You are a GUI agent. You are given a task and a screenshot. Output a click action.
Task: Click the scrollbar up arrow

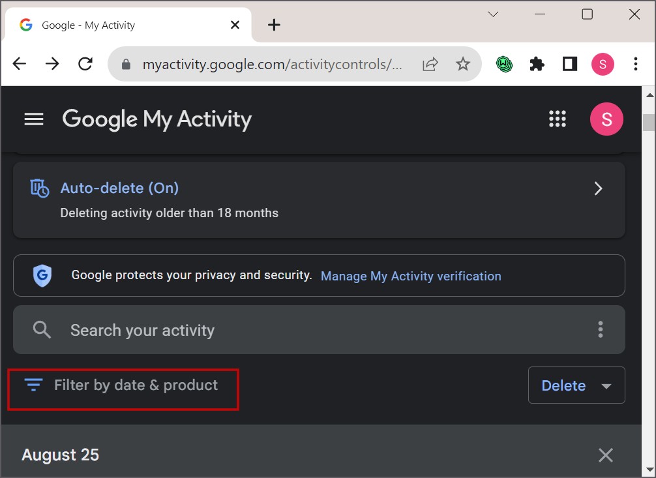(649, 95)
